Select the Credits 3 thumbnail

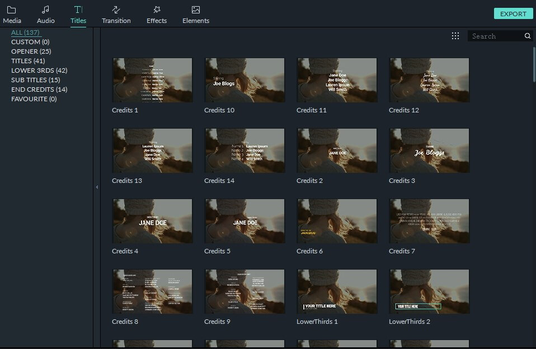[429, 150]
